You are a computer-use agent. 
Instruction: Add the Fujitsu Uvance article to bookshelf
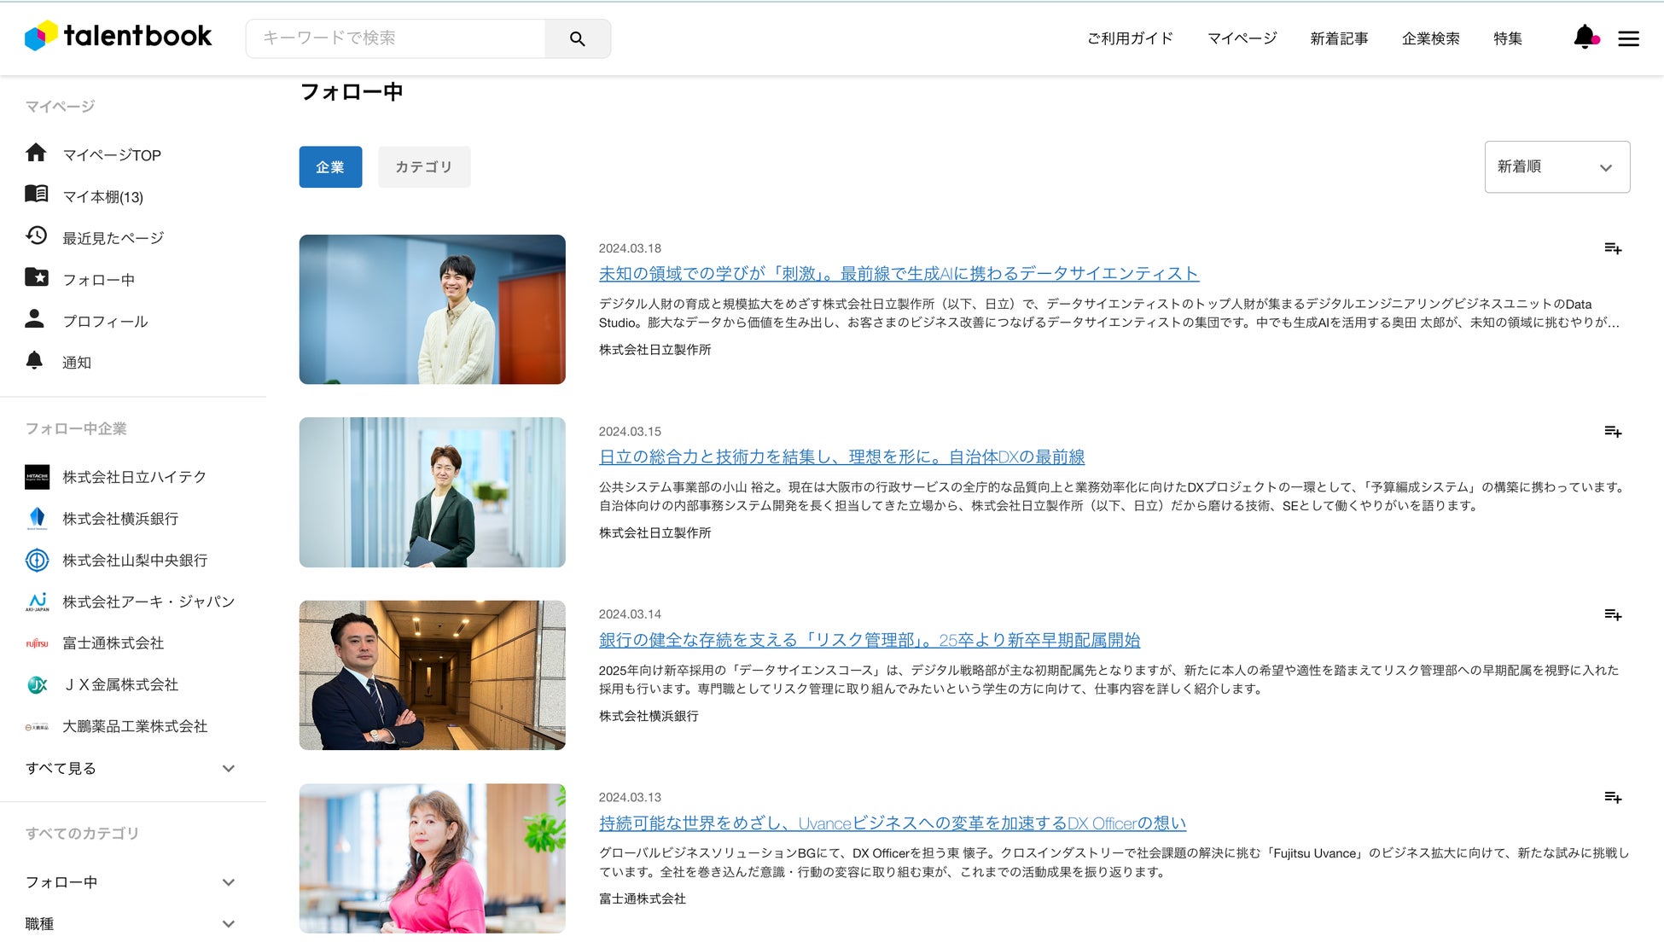tap(1612, 798)
